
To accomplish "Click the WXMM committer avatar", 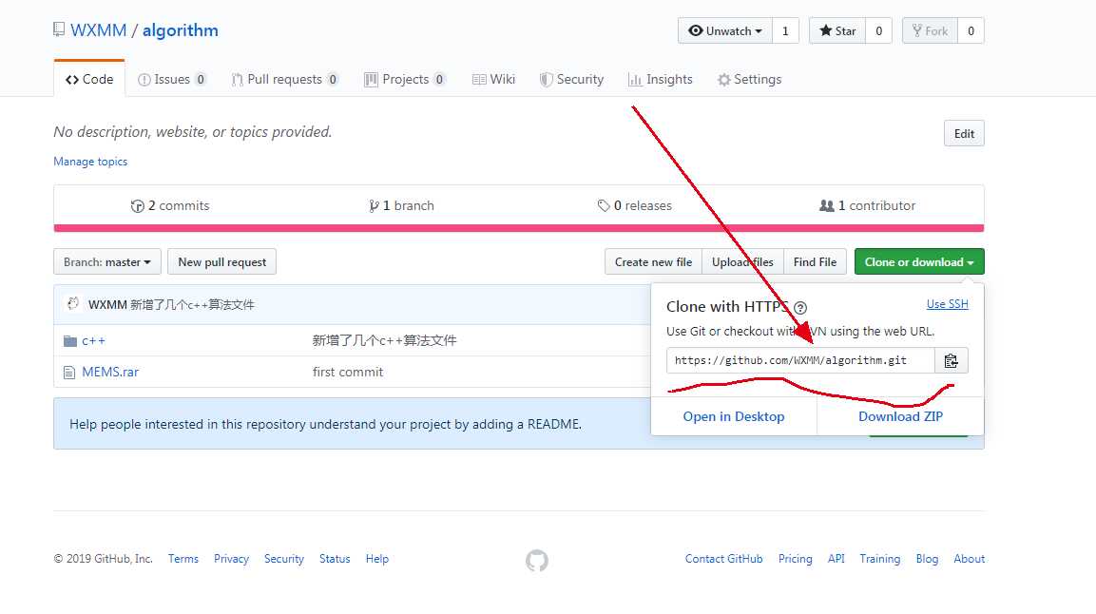I will pyautogui.click(x=72, y=304).
